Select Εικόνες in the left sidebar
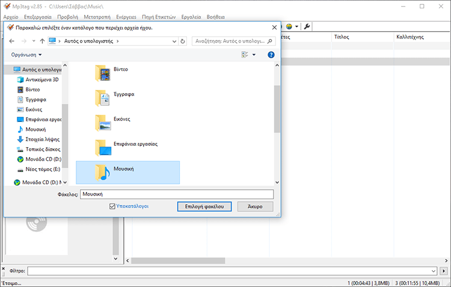This screenshot has height=287, width=451. pyautogui.click(x=30, y=109)
